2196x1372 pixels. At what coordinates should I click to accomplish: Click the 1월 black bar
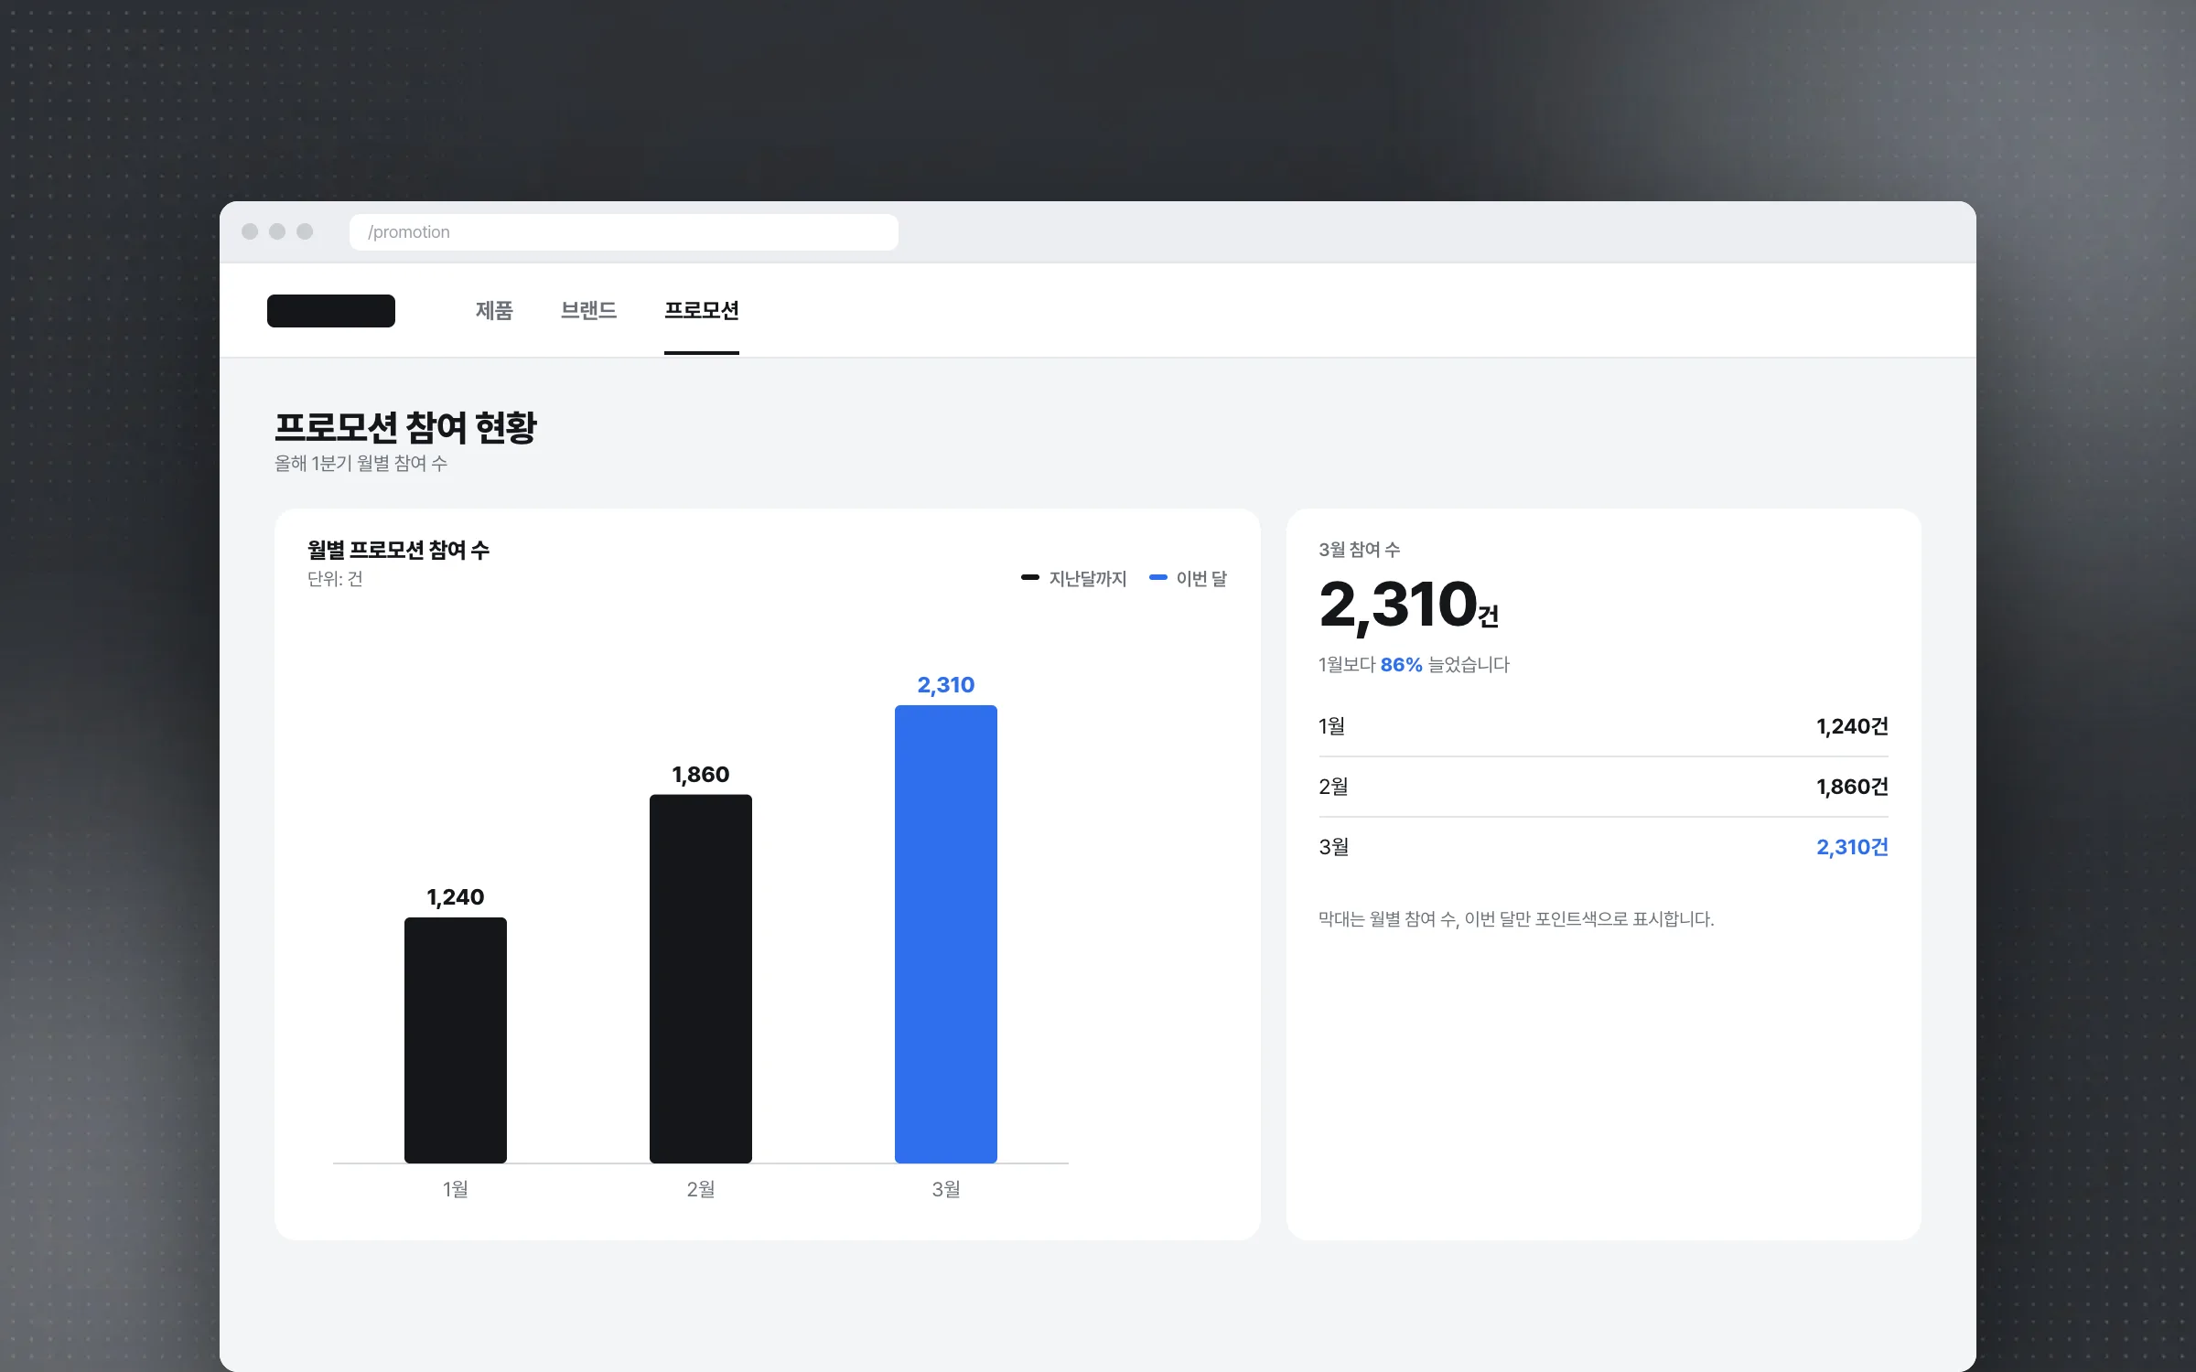point(456,1040)
